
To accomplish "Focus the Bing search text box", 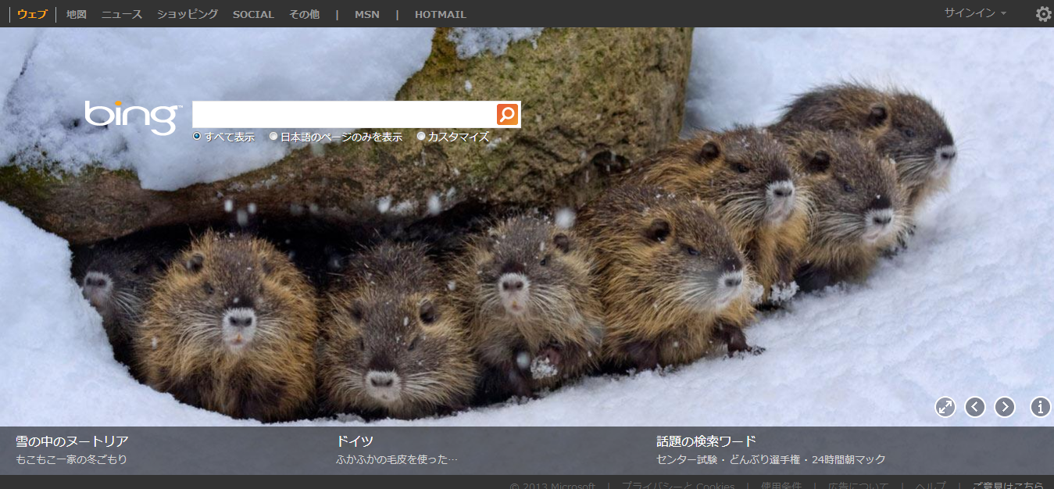I will (x=344, y=115).
